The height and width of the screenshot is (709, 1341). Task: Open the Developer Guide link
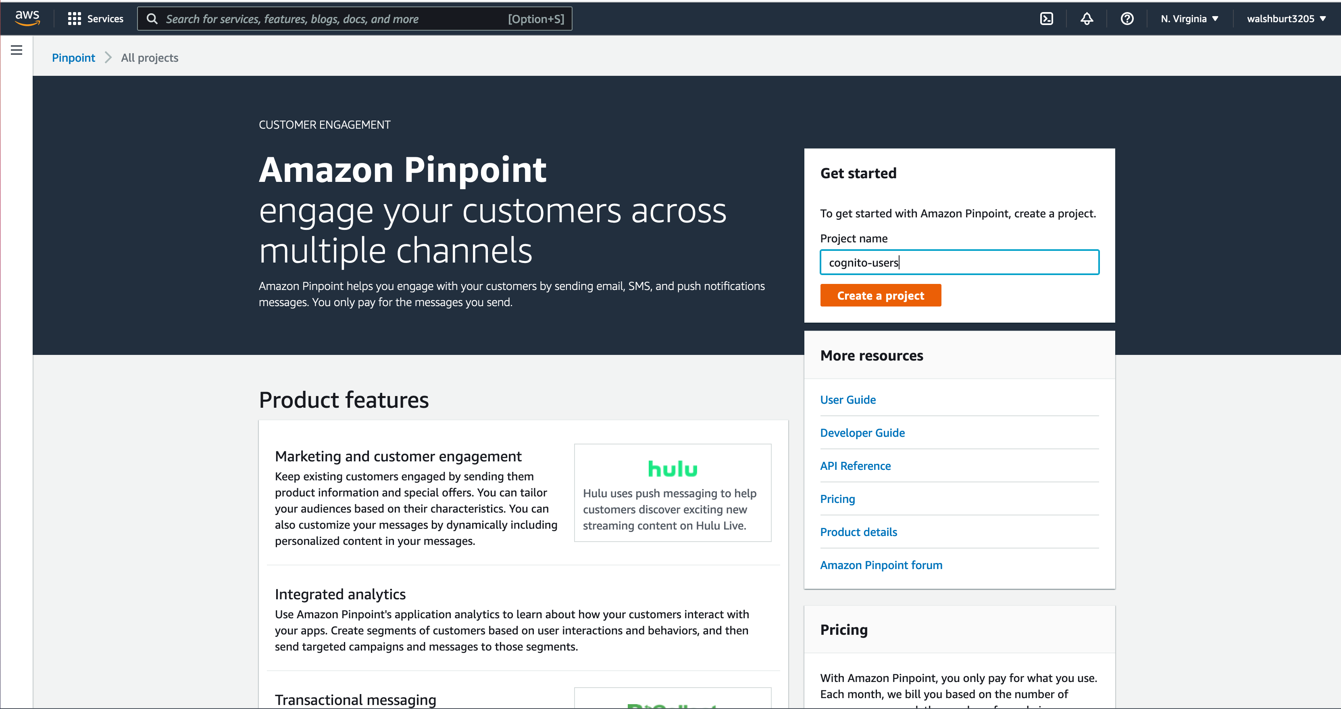(x=862, y=433)
